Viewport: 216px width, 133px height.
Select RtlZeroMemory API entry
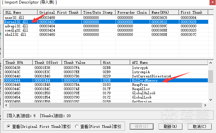[x=145, y=80]
